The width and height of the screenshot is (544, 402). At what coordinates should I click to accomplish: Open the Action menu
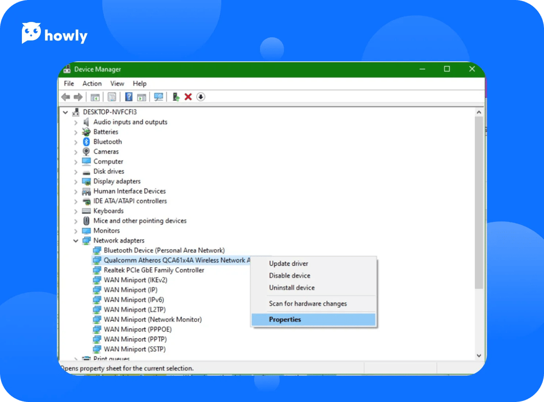(92, 83)
